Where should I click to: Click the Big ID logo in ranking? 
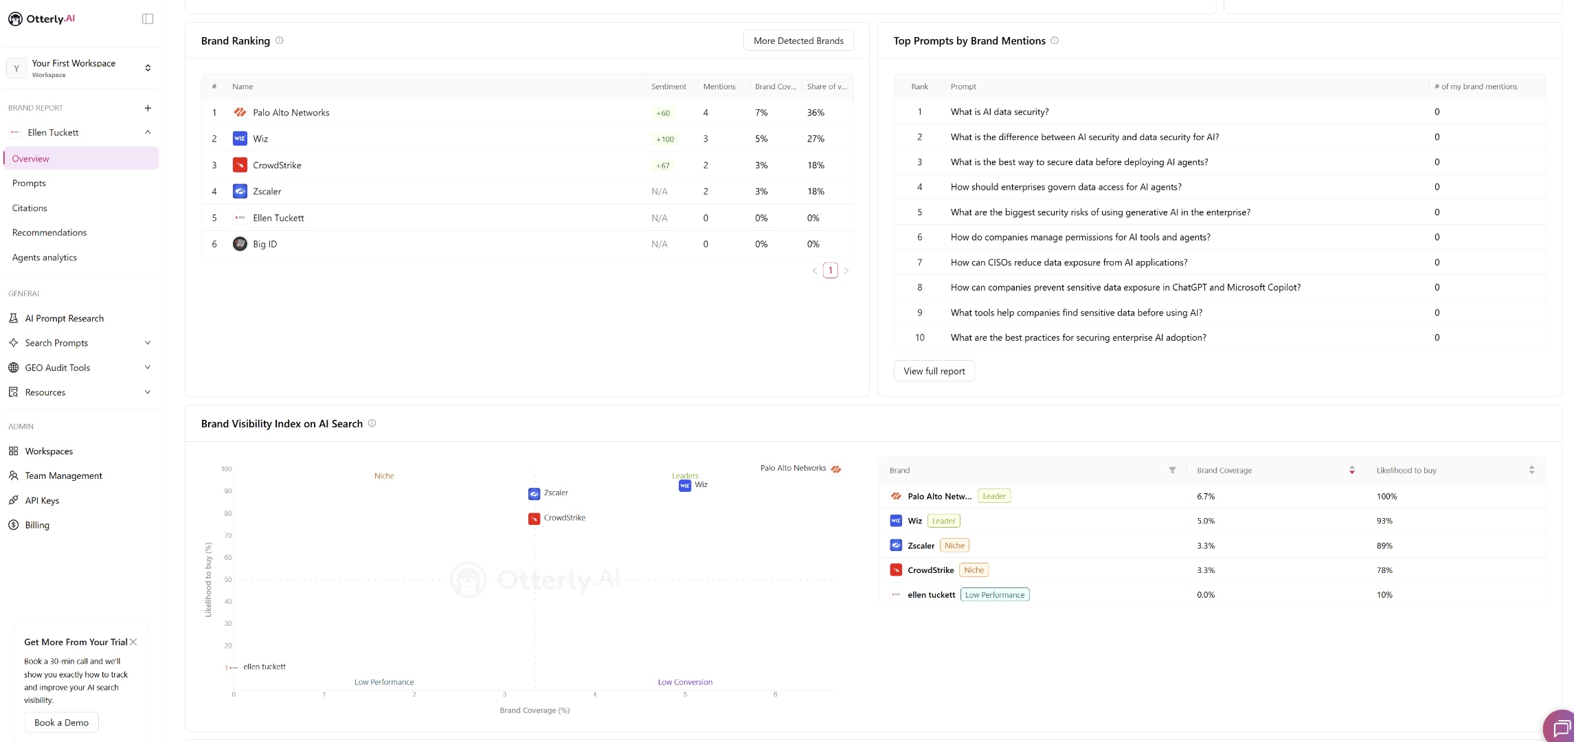240,244
